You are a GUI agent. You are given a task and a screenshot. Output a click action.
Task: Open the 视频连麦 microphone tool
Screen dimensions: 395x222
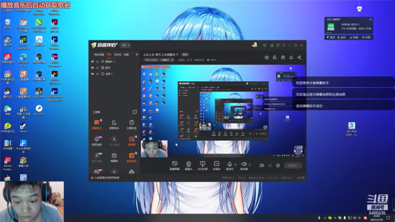[96, 141]
